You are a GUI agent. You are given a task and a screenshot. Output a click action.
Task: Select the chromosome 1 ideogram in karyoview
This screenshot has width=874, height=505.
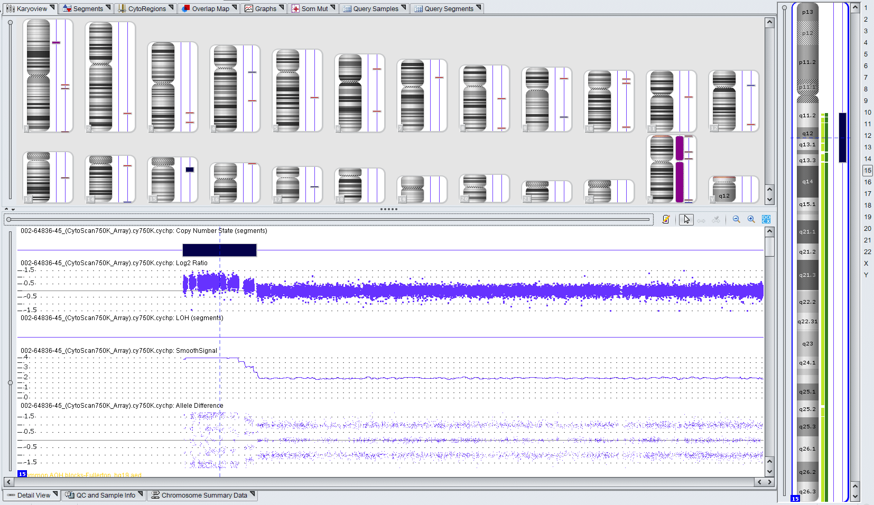coord(38,75)
